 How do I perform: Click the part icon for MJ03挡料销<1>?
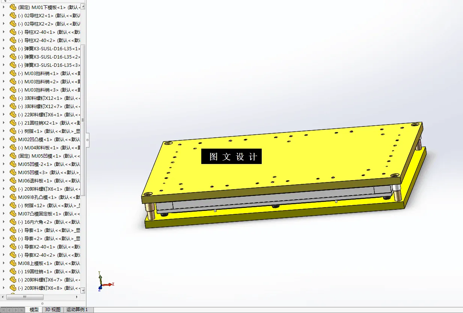(x=13, y=73)
